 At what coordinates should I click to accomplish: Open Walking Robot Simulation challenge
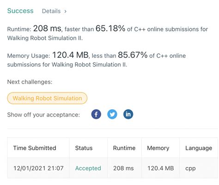coord(47,98)
